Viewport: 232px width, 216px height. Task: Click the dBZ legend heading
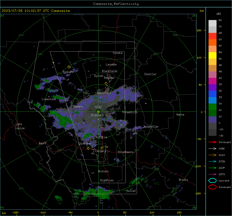point(219,14)
